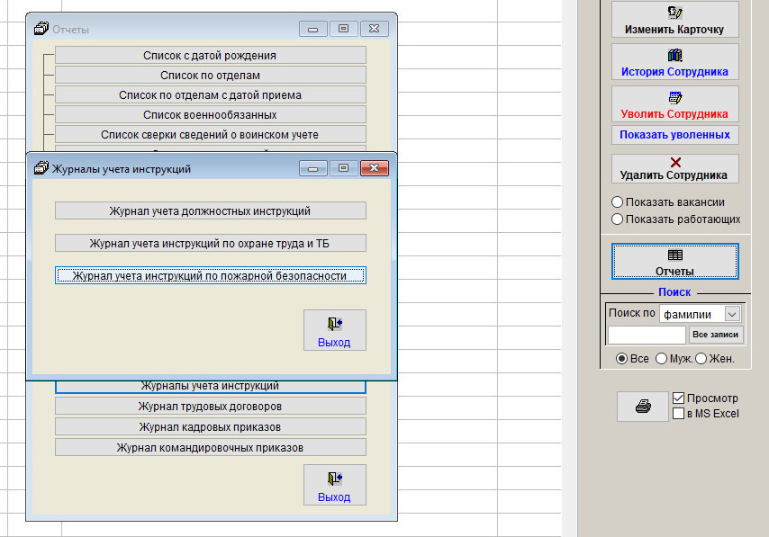Click the red X icon above Удалить Сотрудника

[675, 162]
